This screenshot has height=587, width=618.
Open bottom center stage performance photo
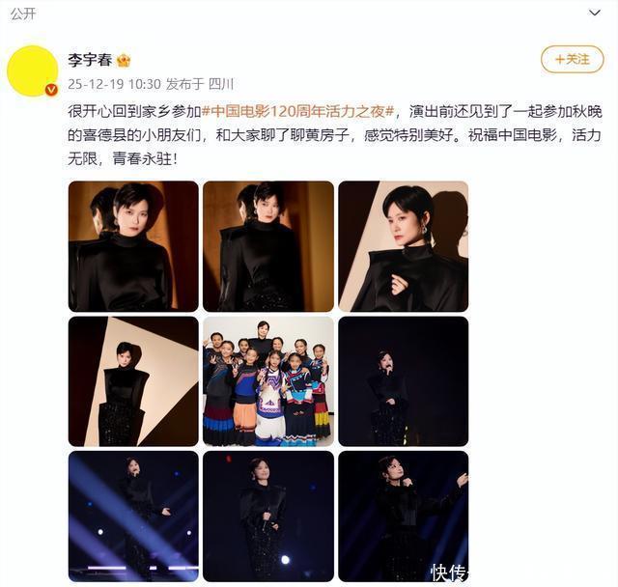[x=268, y=517]
